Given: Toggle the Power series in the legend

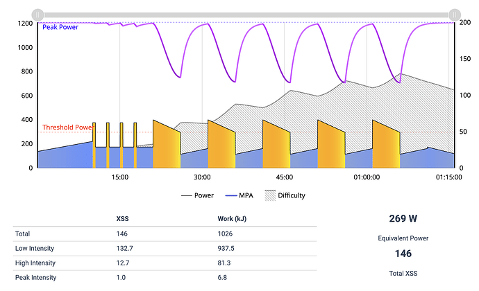Looking at the screenshot, I should coord(204,195).
